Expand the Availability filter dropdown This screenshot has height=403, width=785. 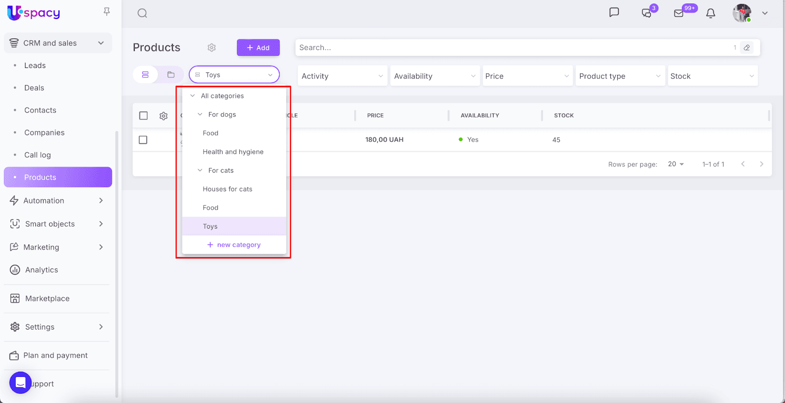435,76
